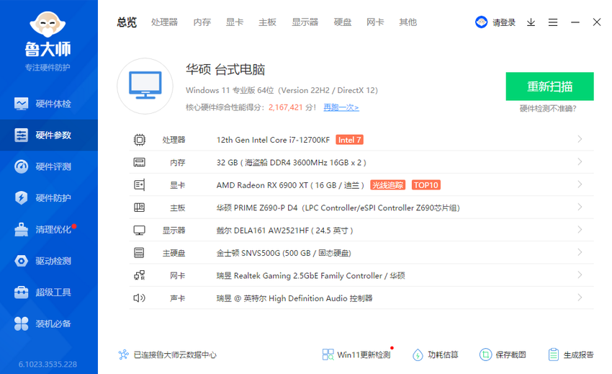Click the 12th Gen Intel Core i7-12700KF text
Screen dimensions: 612x374
point(273,140)
